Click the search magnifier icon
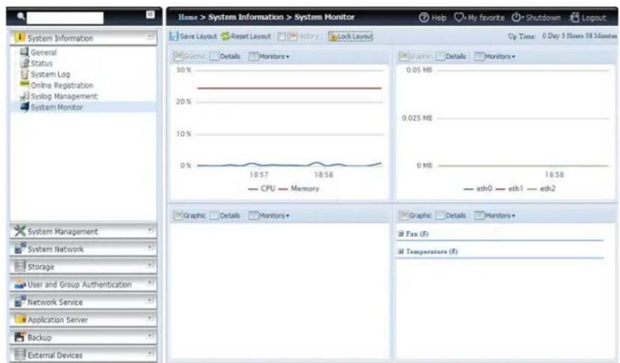The image size is (620, 363). (21, 16)
